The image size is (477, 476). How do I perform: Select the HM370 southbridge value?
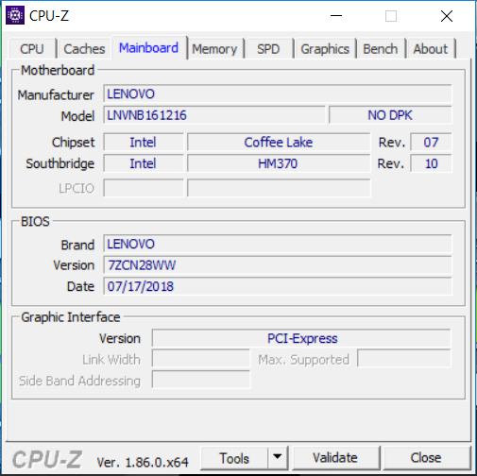click(x=279, y=163)
